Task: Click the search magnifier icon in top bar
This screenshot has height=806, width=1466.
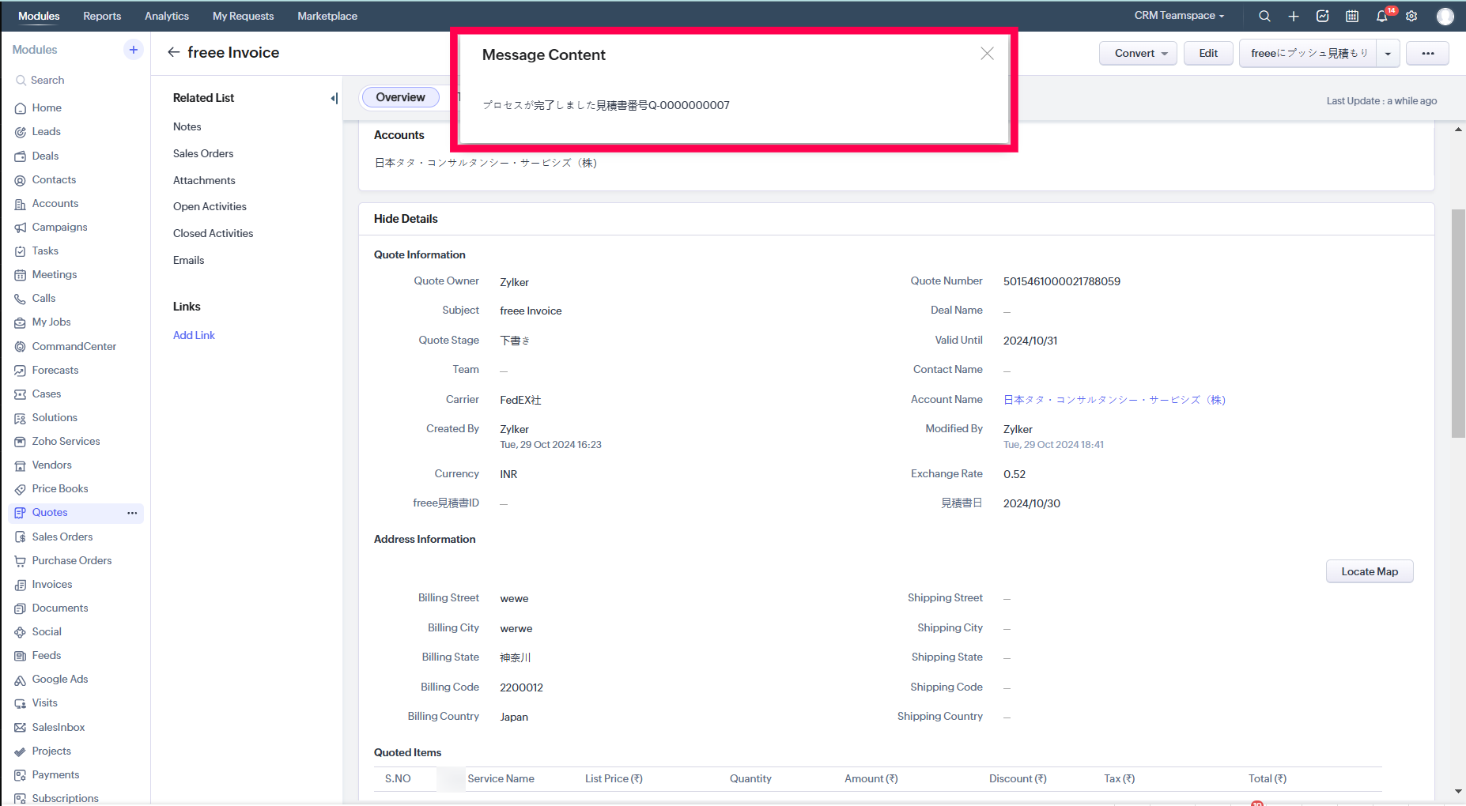Action: click(1264, 16)
